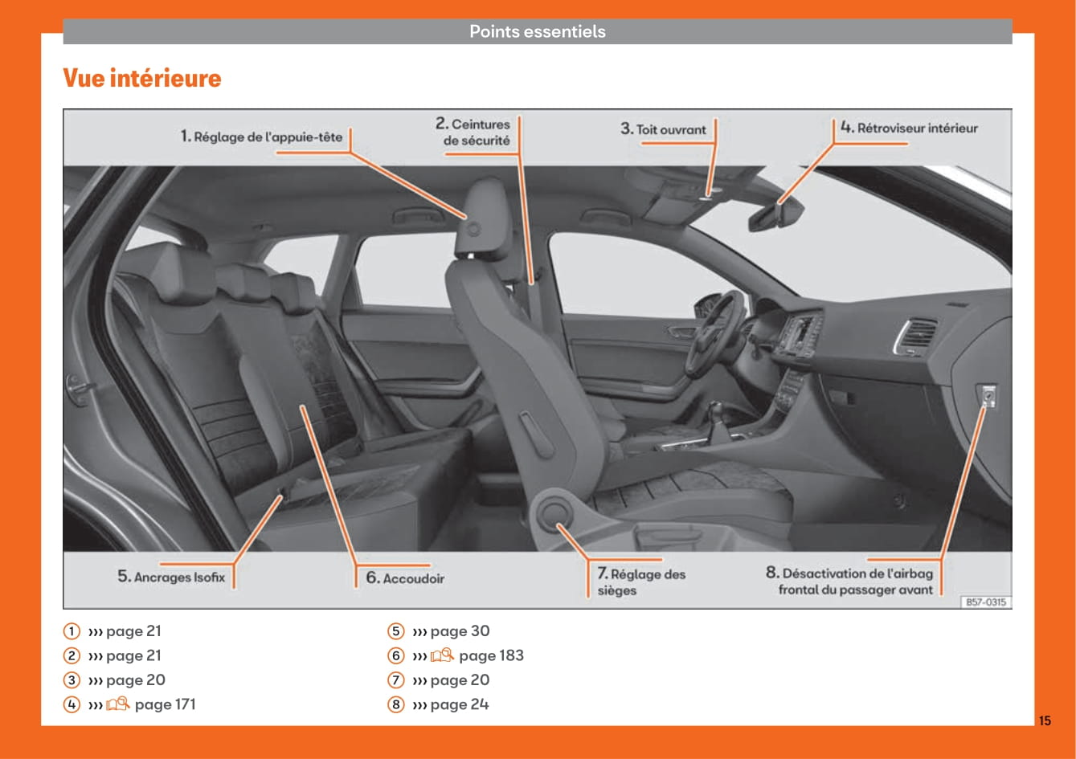Follow the page 171 reference

165,704
